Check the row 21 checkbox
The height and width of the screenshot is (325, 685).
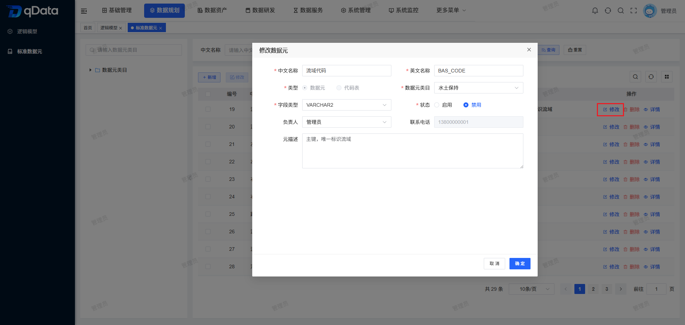208,144
